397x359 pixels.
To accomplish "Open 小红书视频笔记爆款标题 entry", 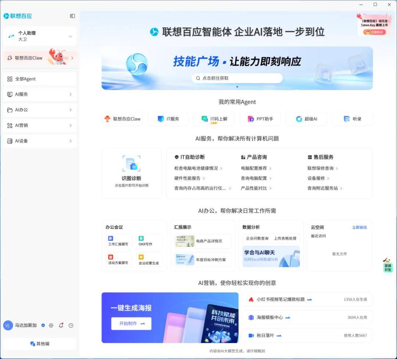I will (307, 299).
